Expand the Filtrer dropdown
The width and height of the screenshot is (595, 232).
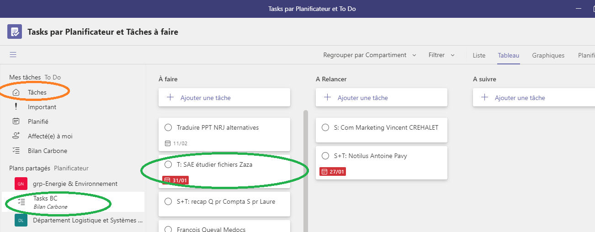(441, 55)
